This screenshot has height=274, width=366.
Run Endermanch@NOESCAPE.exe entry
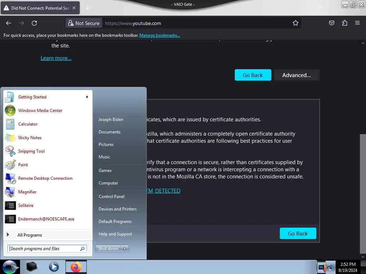click(48, 219)
